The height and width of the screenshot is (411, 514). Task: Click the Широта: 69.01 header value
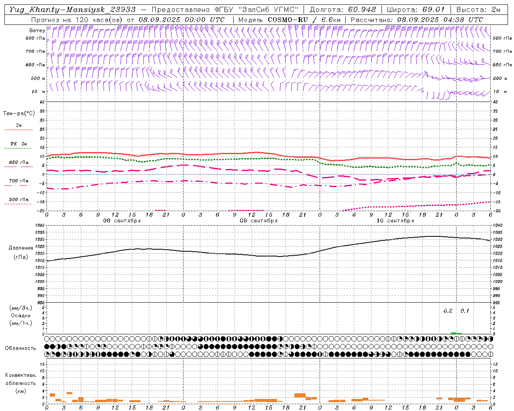(x=416, y=10)
